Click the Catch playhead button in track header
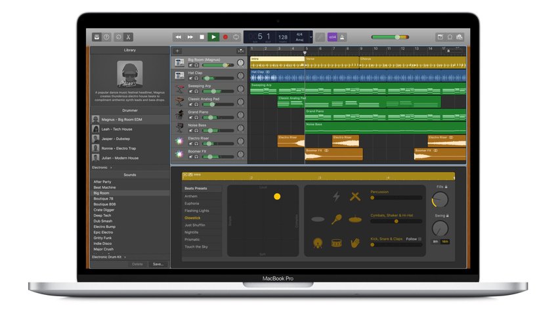558x314 pixels. pos(241,51)
